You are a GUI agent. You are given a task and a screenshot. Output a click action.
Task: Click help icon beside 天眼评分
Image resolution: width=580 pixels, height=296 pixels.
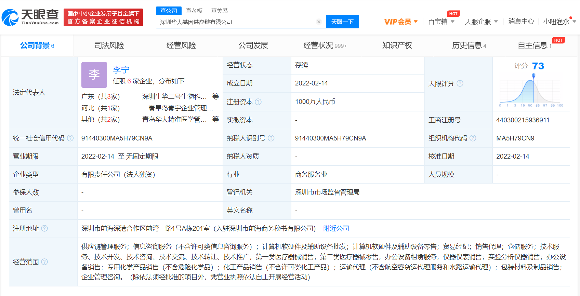460,83
